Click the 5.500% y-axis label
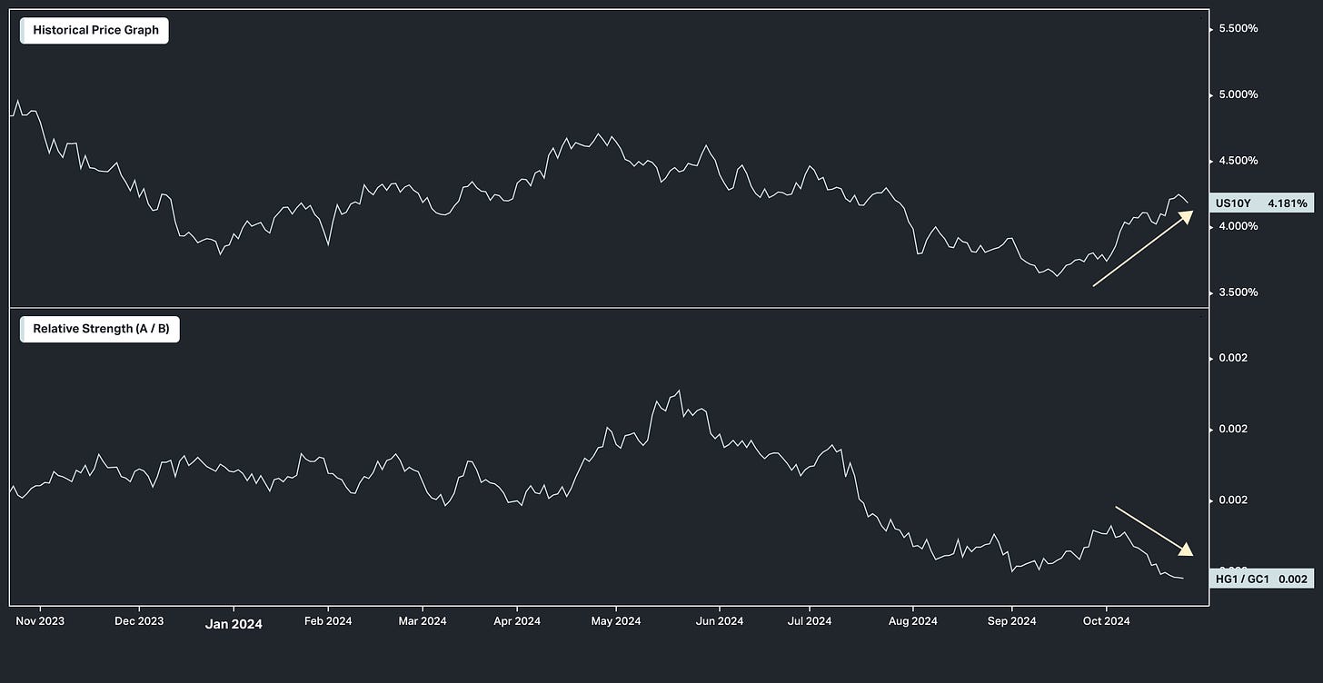This screenshot has width=1323, height=683. tap(1238, 29)
